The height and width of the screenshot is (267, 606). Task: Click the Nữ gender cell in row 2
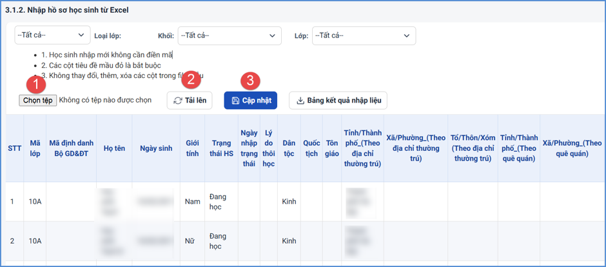coord(193,241)
